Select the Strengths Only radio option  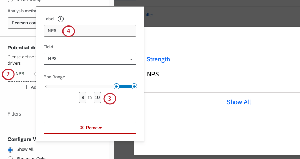(10, 158)
